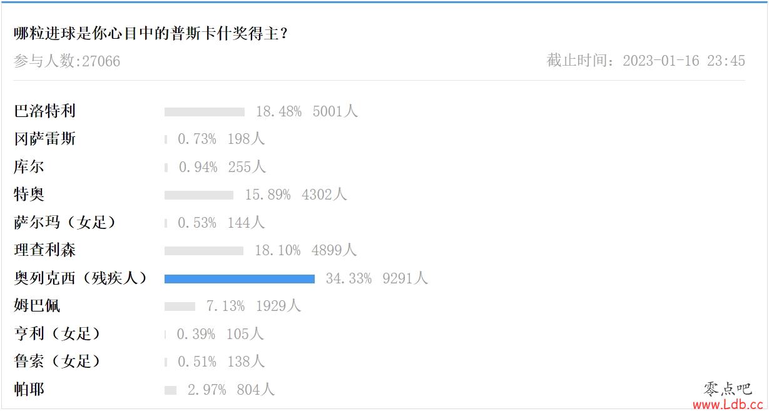Click the 15.89% bar for 特奥
Viewport: 769px width, 411px height.
point(199,195)
